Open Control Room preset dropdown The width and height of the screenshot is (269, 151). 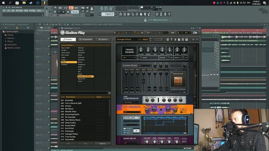coord(145,65)
